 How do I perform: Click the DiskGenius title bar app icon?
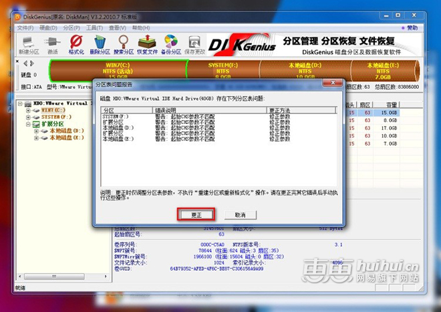tap(17, 17)
